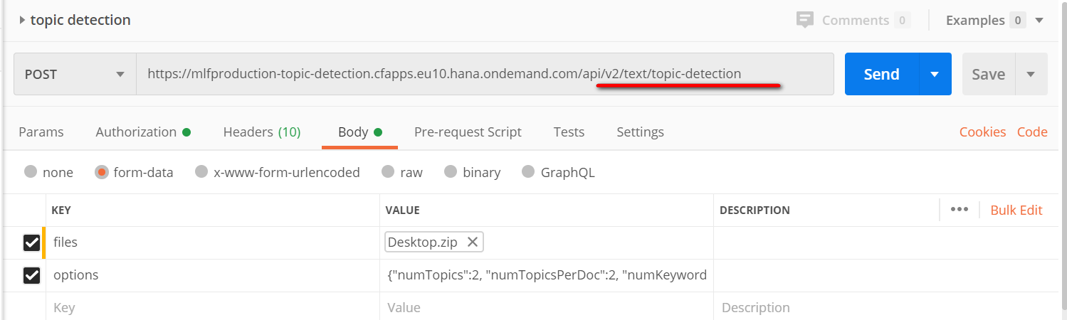Open the Code snippet link

[1032, 132]
